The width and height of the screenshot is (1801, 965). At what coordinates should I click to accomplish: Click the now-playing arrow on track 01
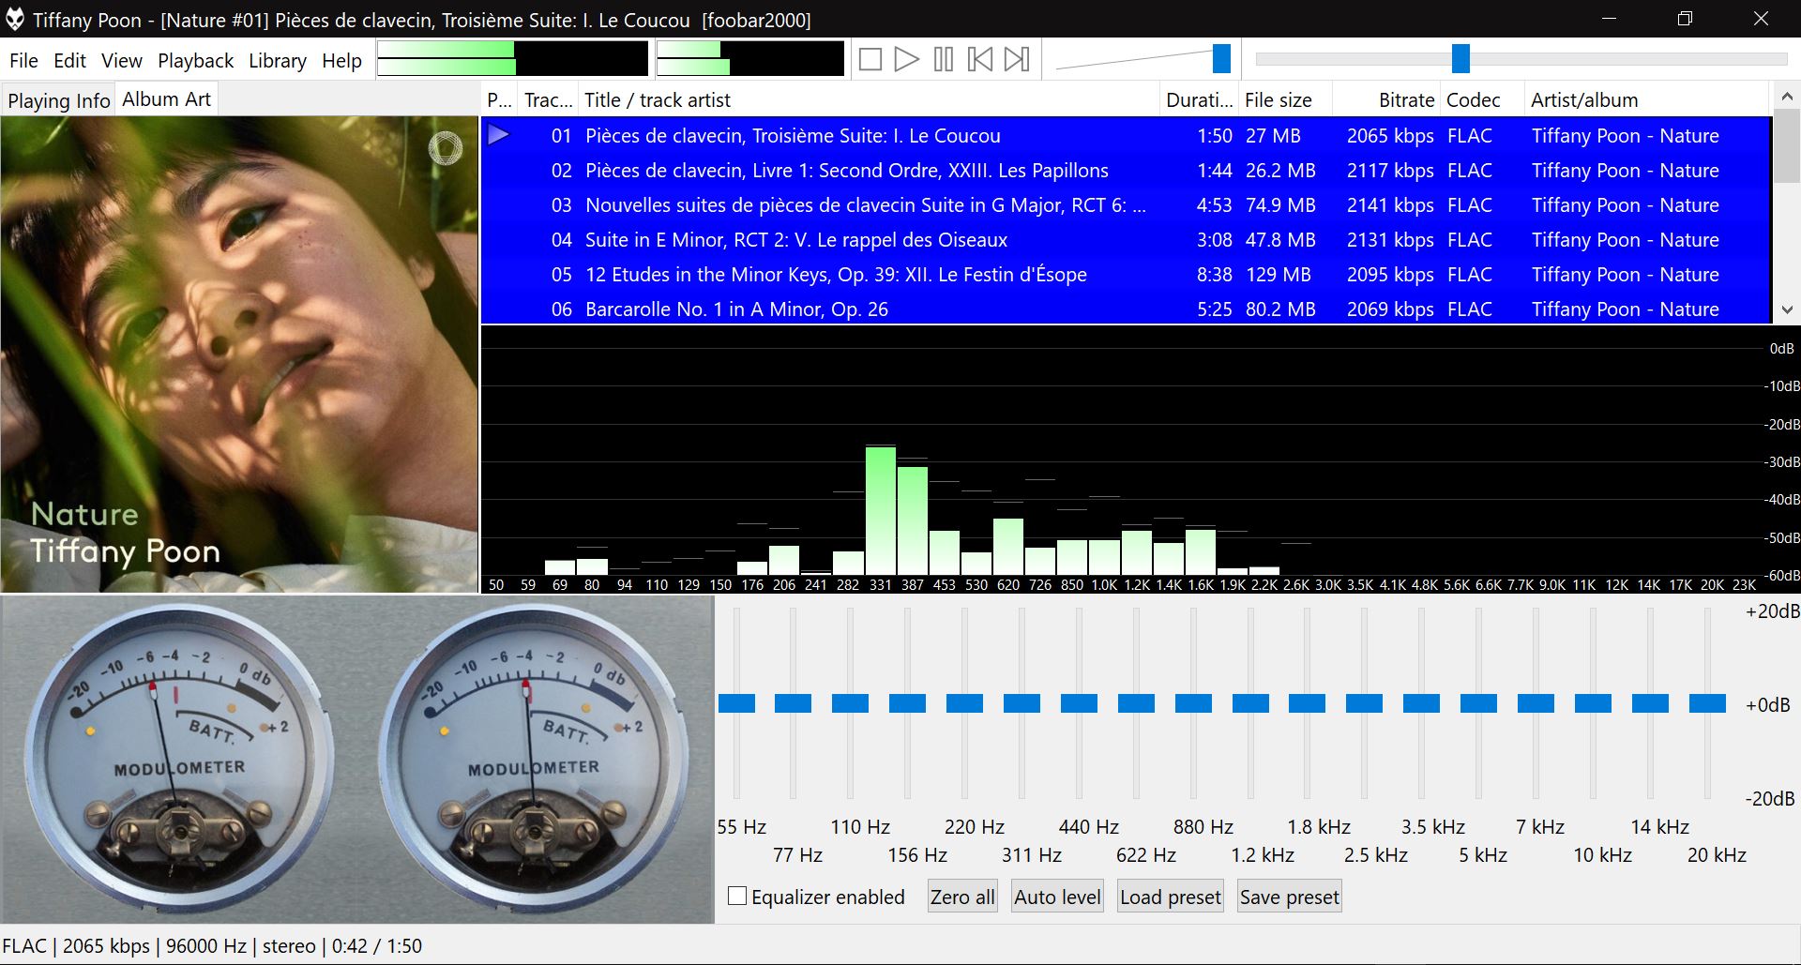[x=498, y=135]
